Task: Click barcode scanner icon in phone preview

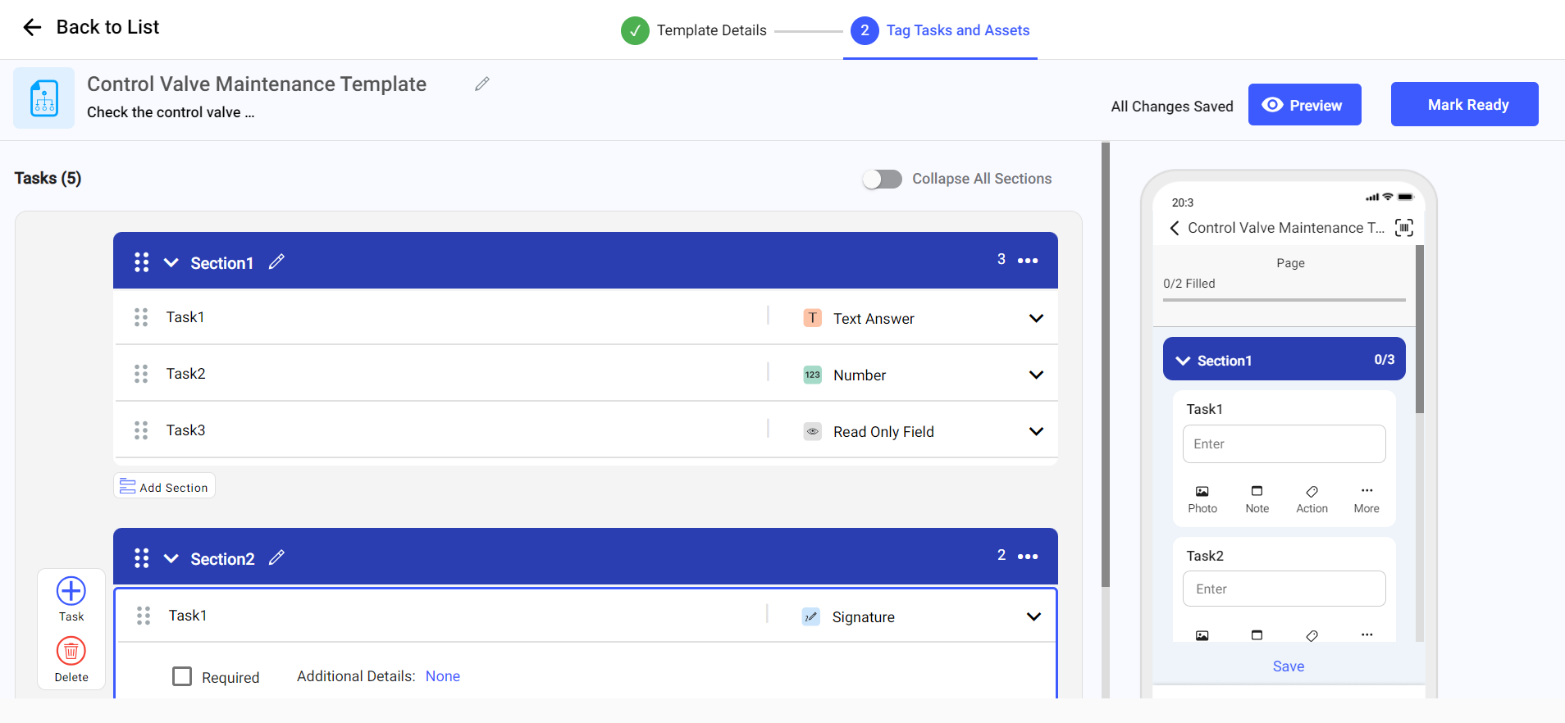Action: [1403, 228]
